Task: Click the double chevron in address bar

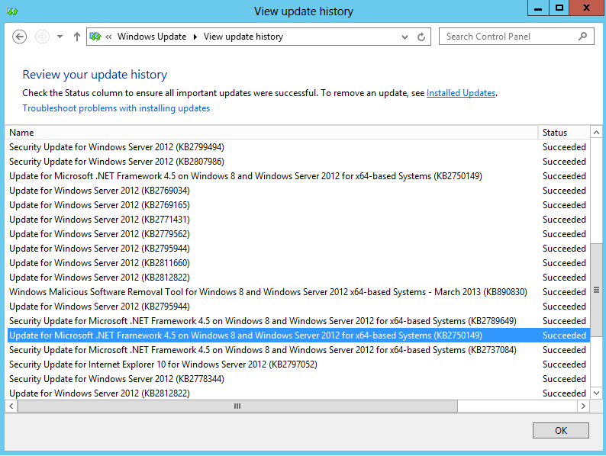Action: 108,37
